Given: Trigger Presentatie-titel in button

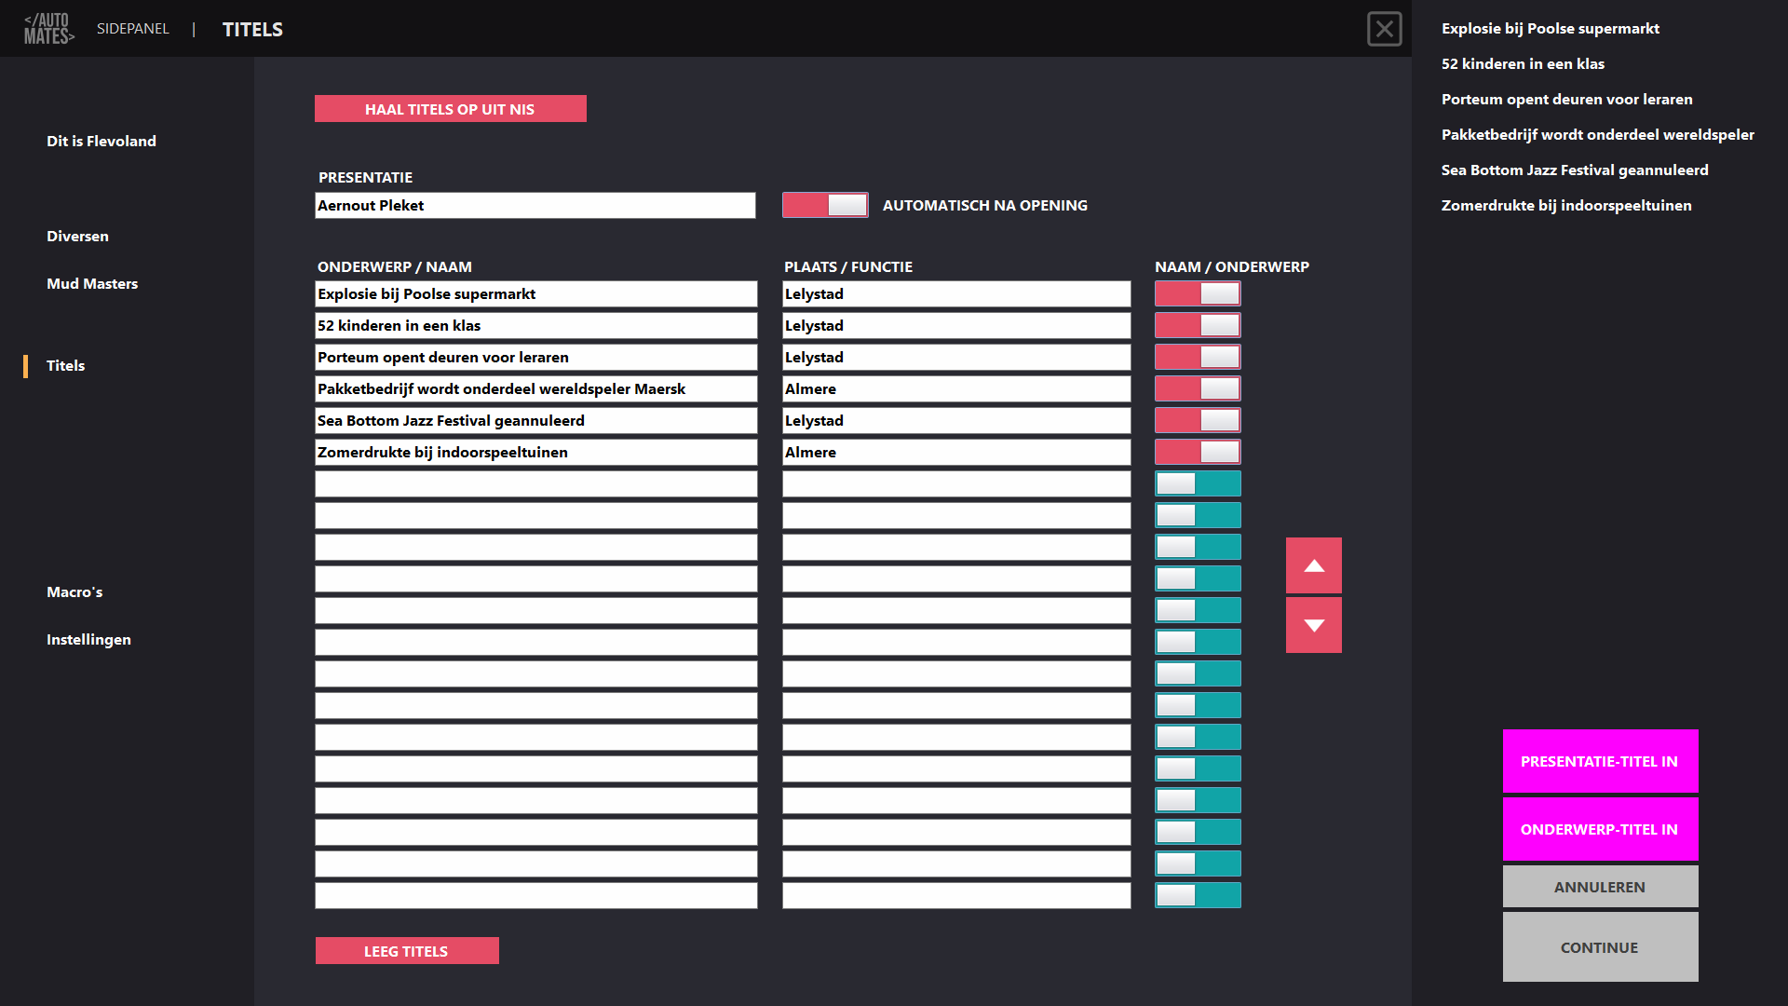Looking at the screenshot, I should coord(1600,761).
